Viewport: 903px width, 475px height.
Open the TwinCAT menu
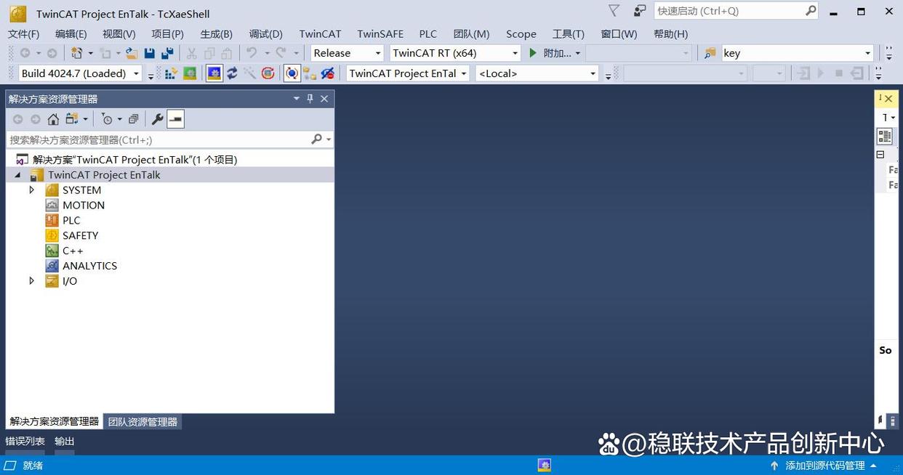(x=320, y=34)
